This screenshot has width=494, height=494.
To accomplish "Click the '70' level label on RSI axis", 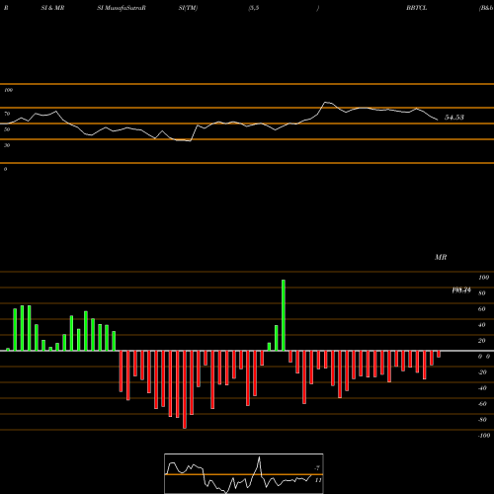I will pyautogui.click(x=7, y=114).
